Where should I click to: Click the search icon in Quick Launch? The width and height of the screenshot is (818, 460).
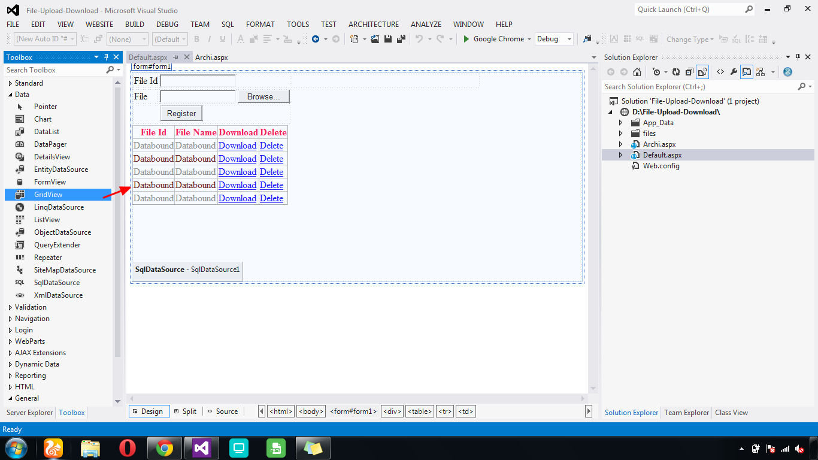pos(749,10)
